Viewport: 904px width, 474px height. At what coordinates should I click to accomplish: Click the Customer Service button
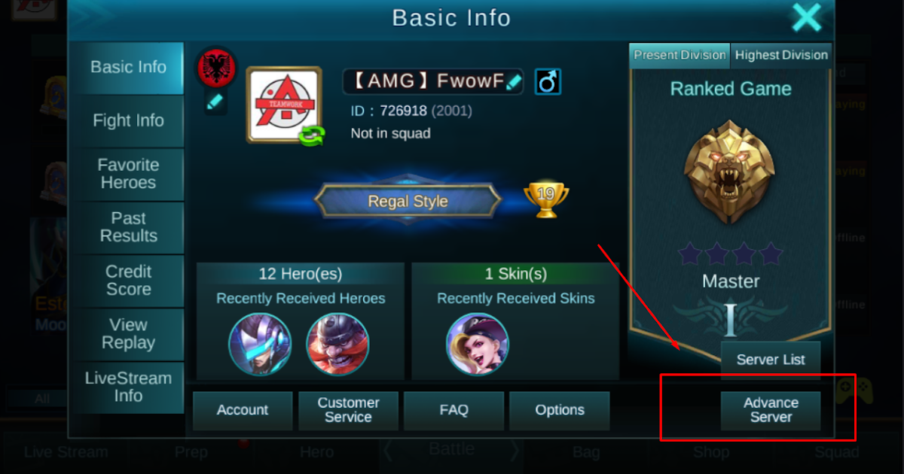(x=348, y=410)
